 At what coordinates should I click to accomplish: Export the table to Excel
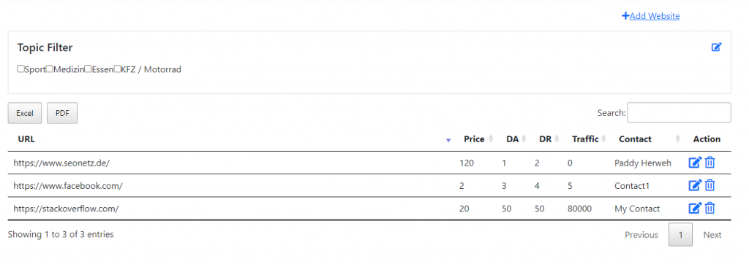pyautogui.click(x=25, y=114)
